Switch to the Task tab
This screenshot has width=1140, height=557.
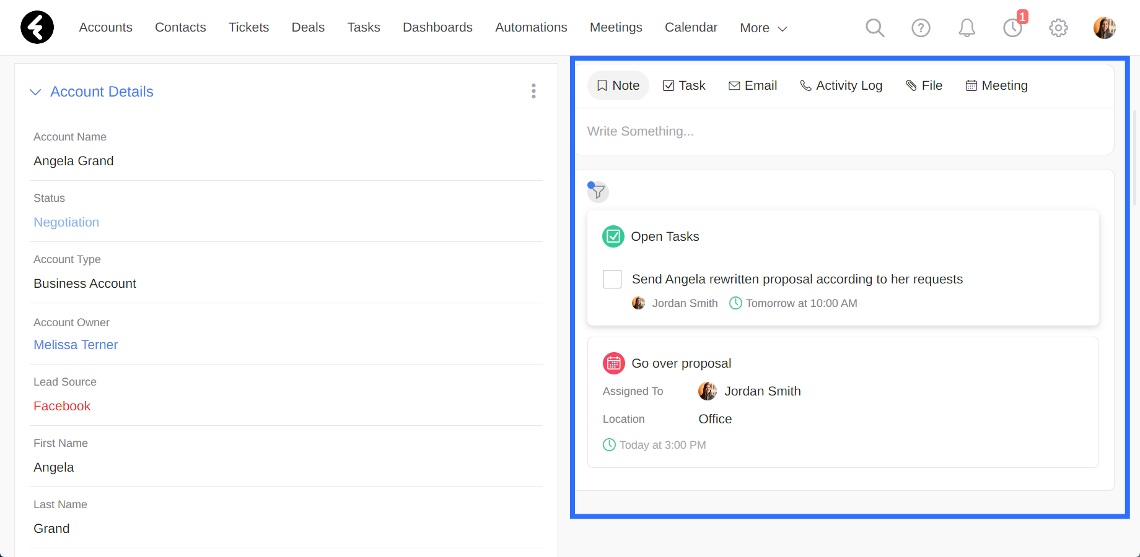pos(684,85)
